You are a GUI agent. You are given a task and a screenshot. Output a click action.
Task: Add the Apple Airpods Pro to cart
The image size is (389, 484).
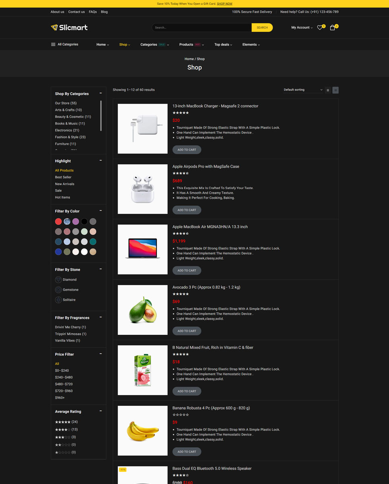pyautogui.click(x=187, y=210)
